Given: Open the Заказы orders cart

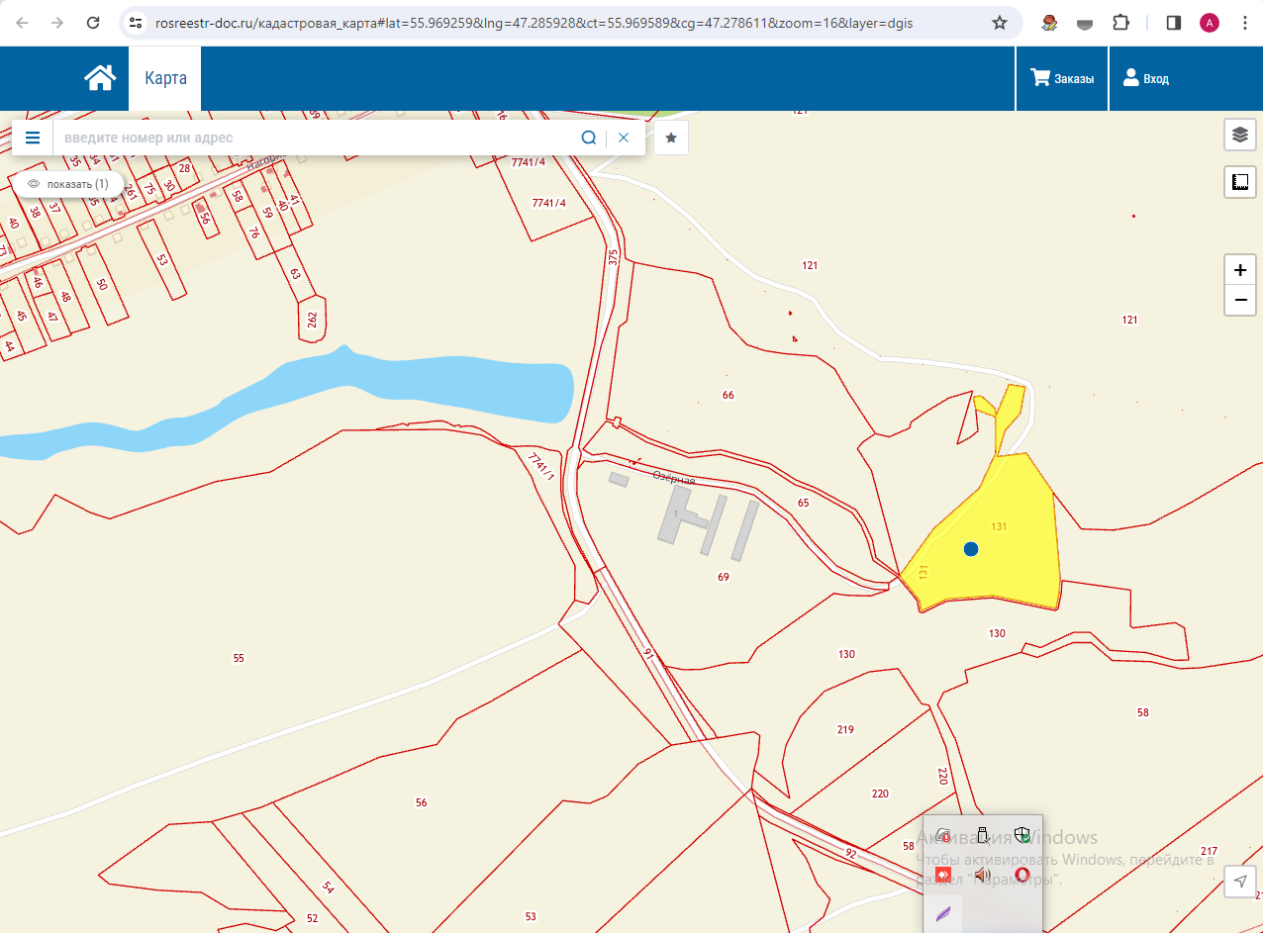Looking at the screenshot, I should click(1062, 78).
